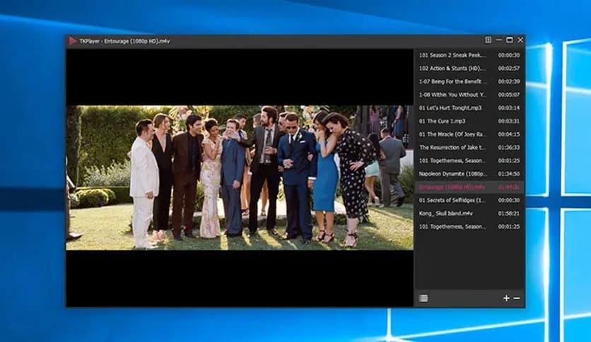This screenshot has width=591, height=342.
Task: Select Napoleon Dynamite (1080p) in playlist
Action: 452,174
